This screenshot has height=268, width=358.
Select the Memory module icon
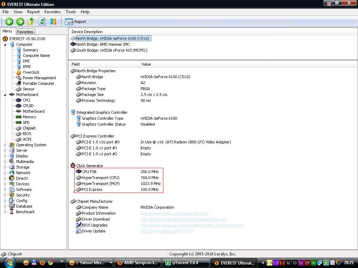click(19, 117)
